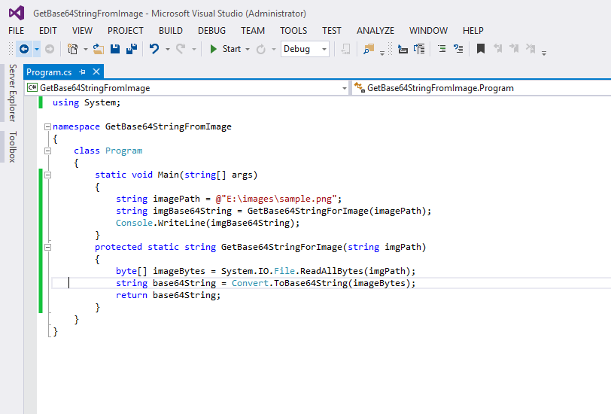Click the Save All icon
The image size is (611, 414).
131,49
